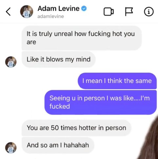Tap purple 'I mean I think the same' bubble
Image resolution: width=158 pixels, height=159 pixels.
[x=117, y=81]
